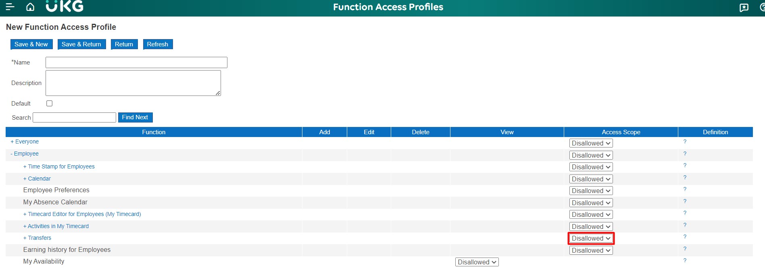Expand Time Stamp for Employees
This screenshot has width=765, height=268.
click(59, 167)
